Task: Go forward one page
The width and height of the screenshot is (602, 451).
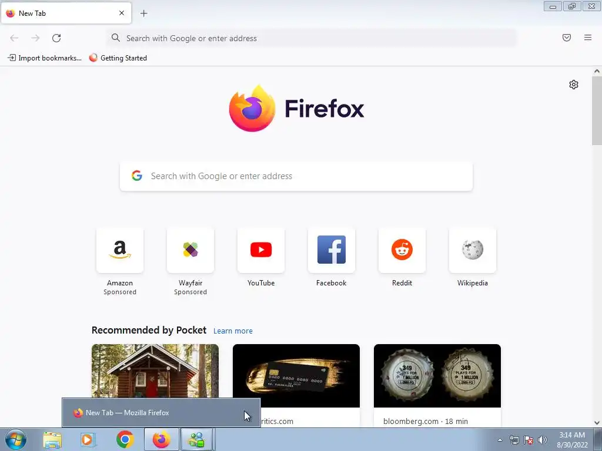Action: [x=35, y=38]
